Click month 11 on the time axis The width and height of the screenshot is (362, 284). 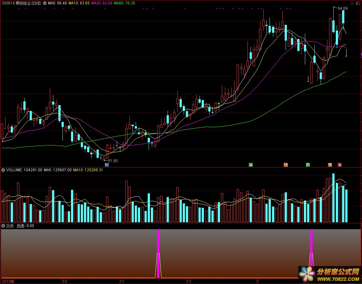(x=121, y=281)
